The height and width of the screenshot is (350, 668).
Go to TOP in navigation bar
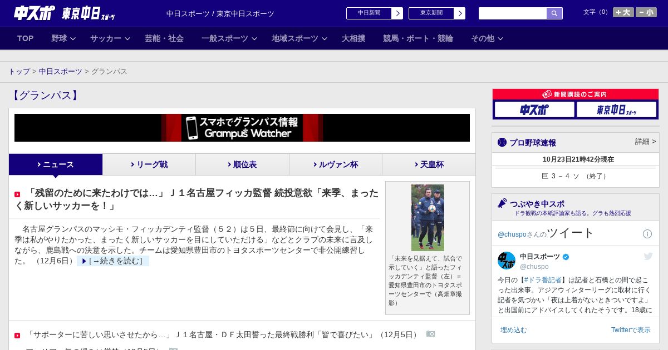pyautogui.click(x=26, y=38)
